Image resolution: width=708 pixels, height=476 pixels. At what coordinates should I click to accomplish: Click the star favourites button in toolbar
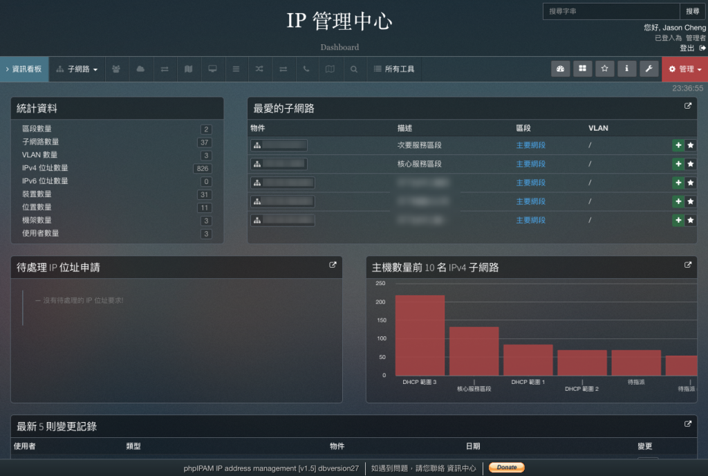604,68
